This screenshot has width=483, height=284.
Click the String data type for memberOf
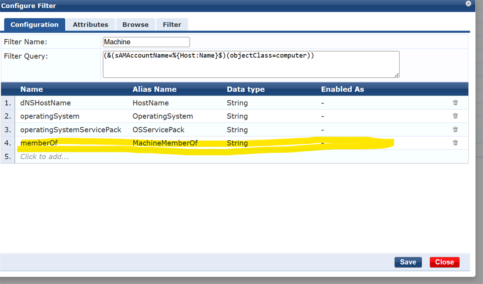point(237,143)
